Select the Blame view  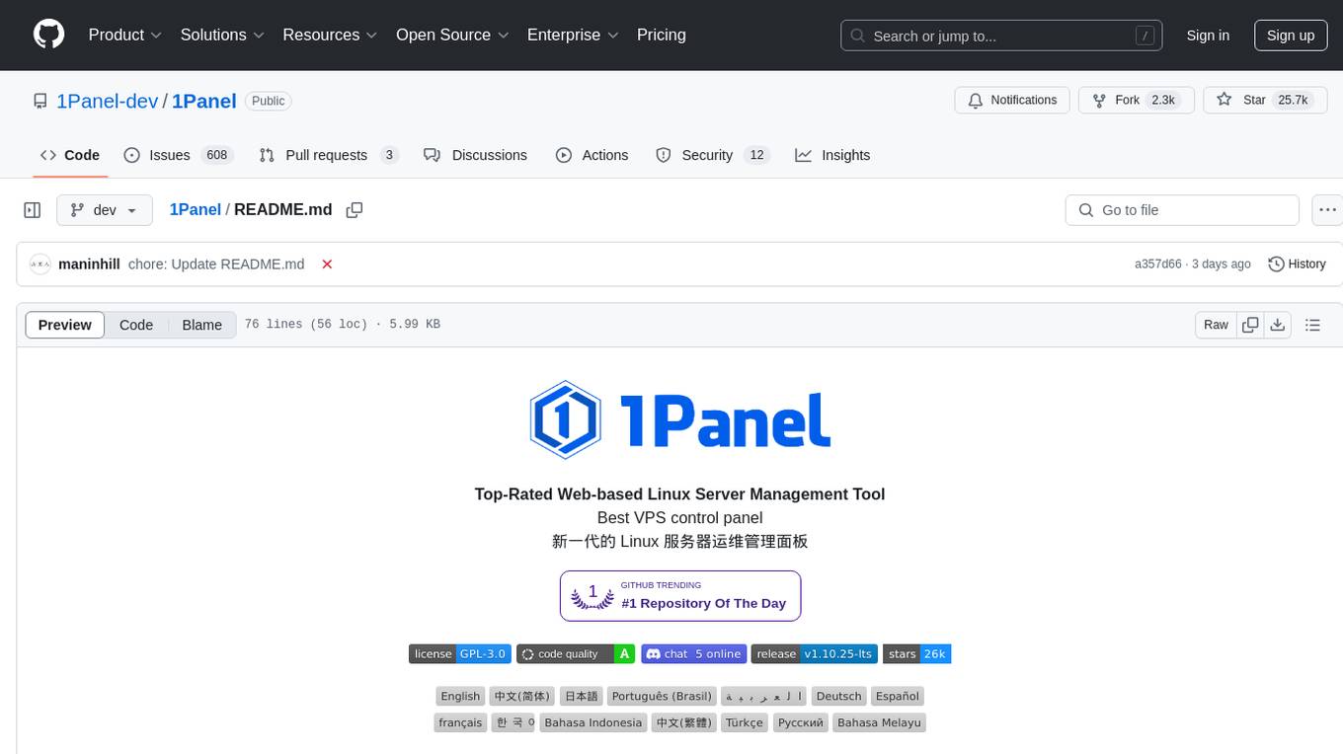[x=201, y=325]
